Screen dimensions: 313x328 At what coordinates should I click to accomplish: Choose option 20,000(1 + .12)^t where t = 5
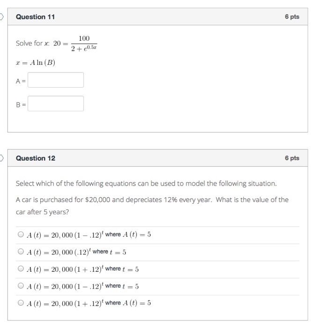[x=21, y=269]
